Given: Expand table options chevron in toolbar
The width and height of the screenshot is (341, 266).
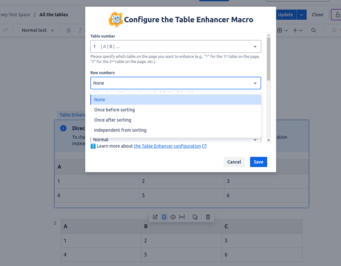Looking at the screenshot, I should point(286,31).
